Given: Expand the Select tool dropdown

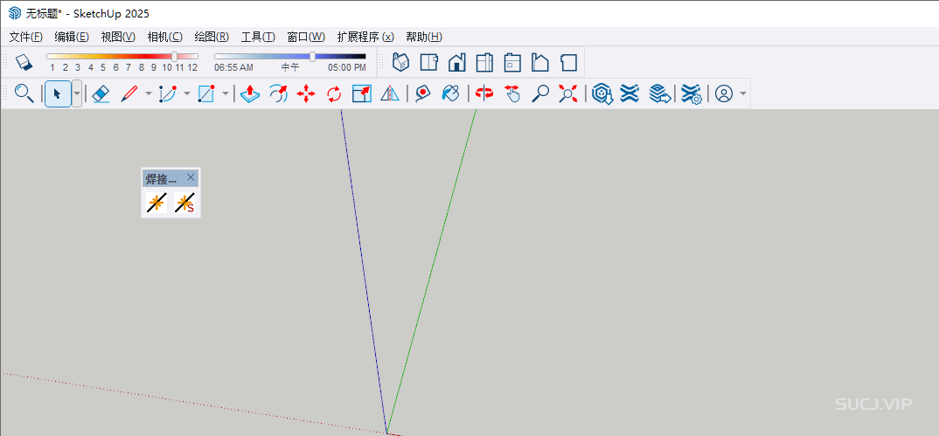Looking at the screenshot, I should [x=77, y=93].
